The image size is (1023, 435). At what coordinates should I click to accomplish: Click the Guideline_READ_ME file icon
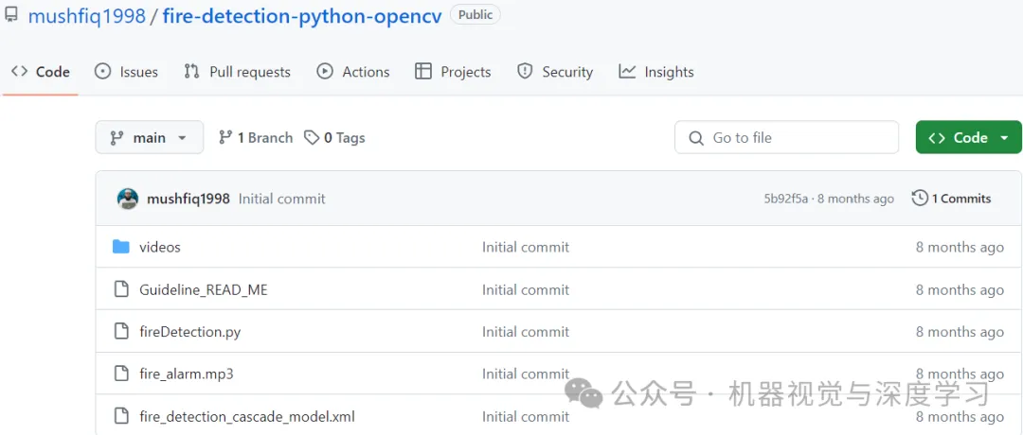click(x=121, y=289)
